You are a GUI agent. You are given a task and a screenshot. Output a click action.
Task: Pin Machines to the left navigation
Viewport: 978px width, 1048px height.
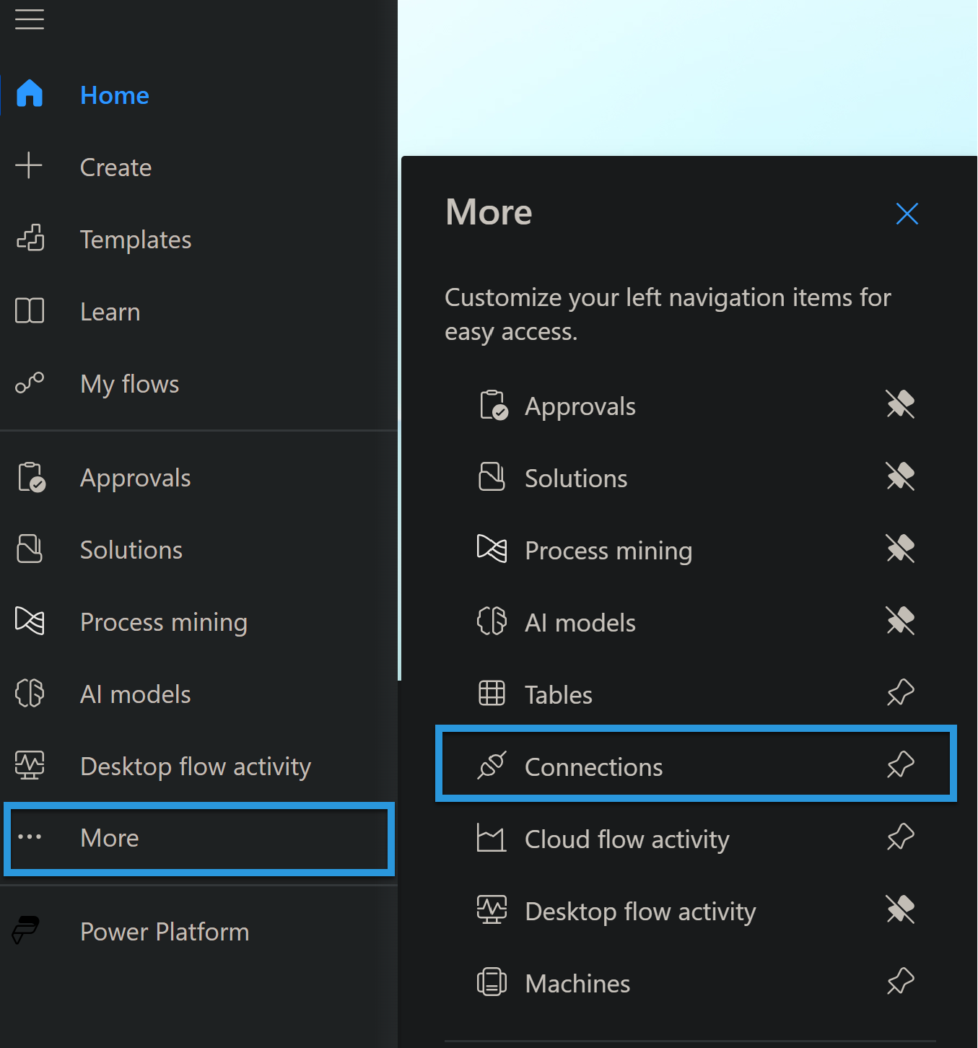[900, 982]
